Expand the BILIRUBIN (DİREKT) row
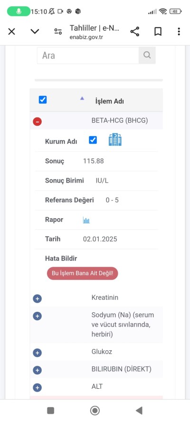Image resolution: width=190 pixels, height=422 pixels. (x=37, y=370)
